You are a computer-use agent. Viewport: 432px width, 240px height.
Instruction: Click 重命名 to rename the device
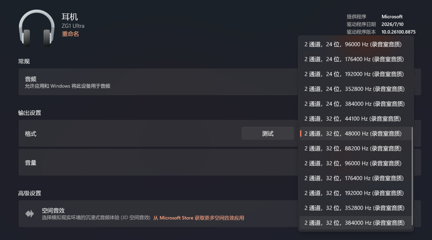70,34
